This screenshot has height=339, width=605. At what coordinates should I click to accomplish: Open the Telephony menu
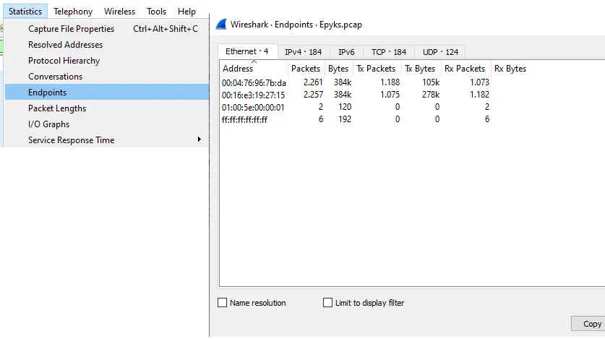[73, 11]
